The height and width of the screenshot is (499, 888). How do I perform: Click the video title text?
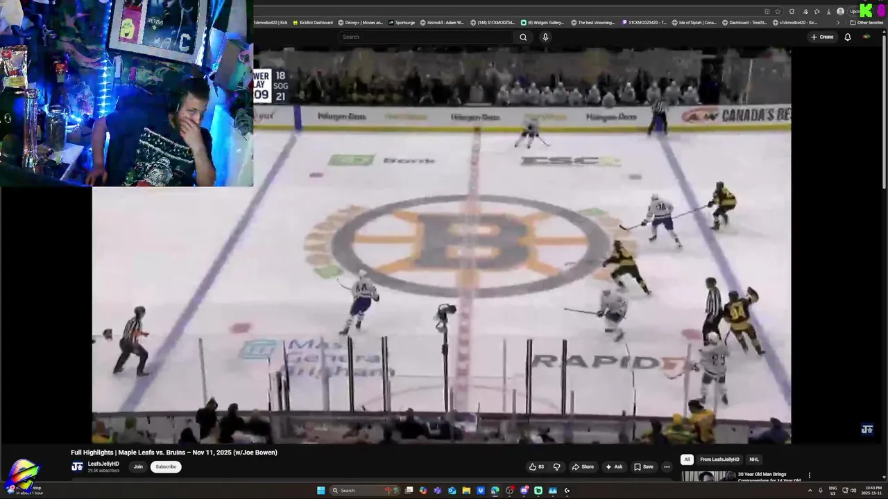[174, 453]
